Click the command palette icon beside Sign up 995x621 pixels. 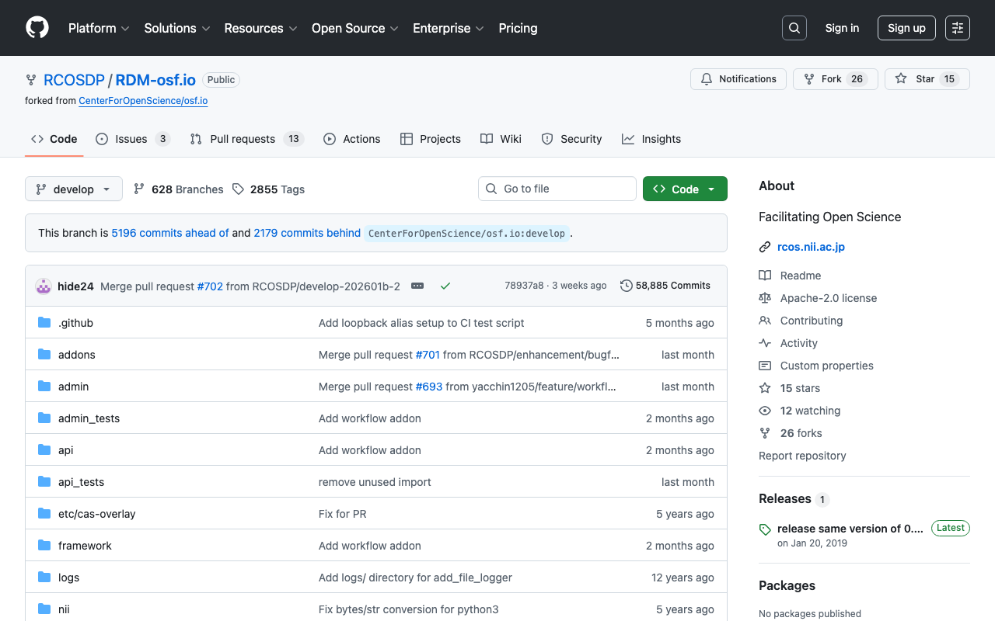[957, 27]
